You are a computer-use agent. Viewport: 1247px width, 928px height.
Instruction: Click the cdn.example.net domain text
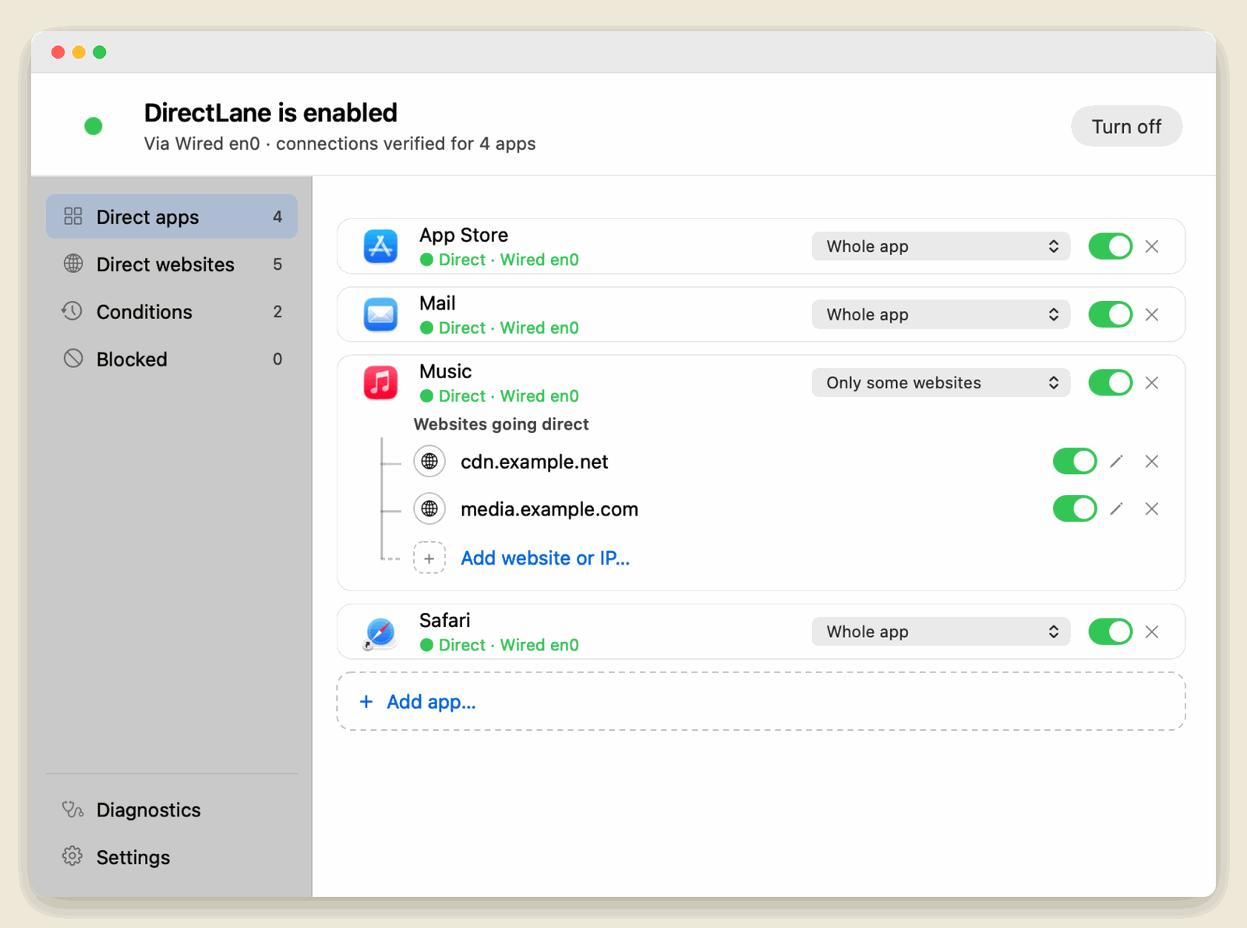point(534,462)
